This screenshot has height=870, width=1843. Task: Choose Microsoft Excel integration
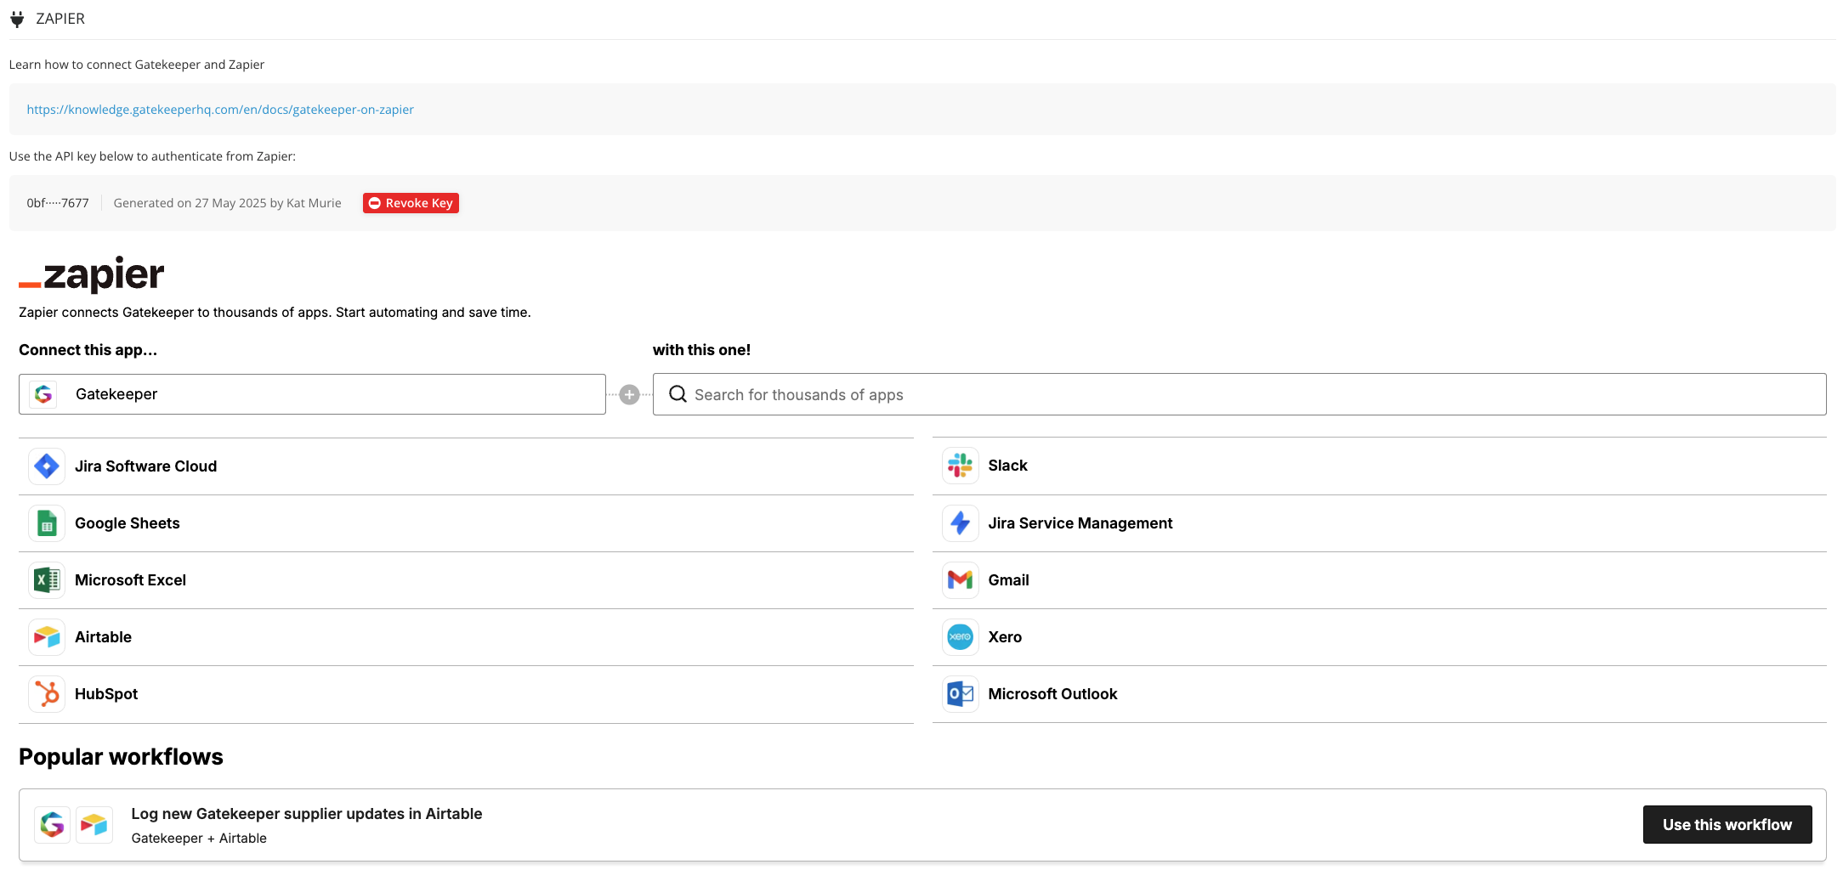point(466,580)
